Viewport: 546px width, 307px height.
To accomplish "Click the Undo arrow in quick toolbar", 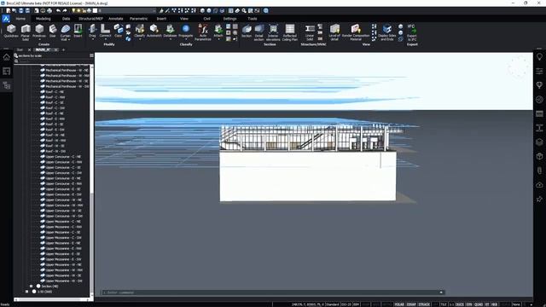I will [58, 11].
